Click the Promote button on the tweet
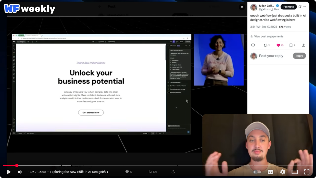The width and height of the screenshot is (316, 178). tap(288, 7)
